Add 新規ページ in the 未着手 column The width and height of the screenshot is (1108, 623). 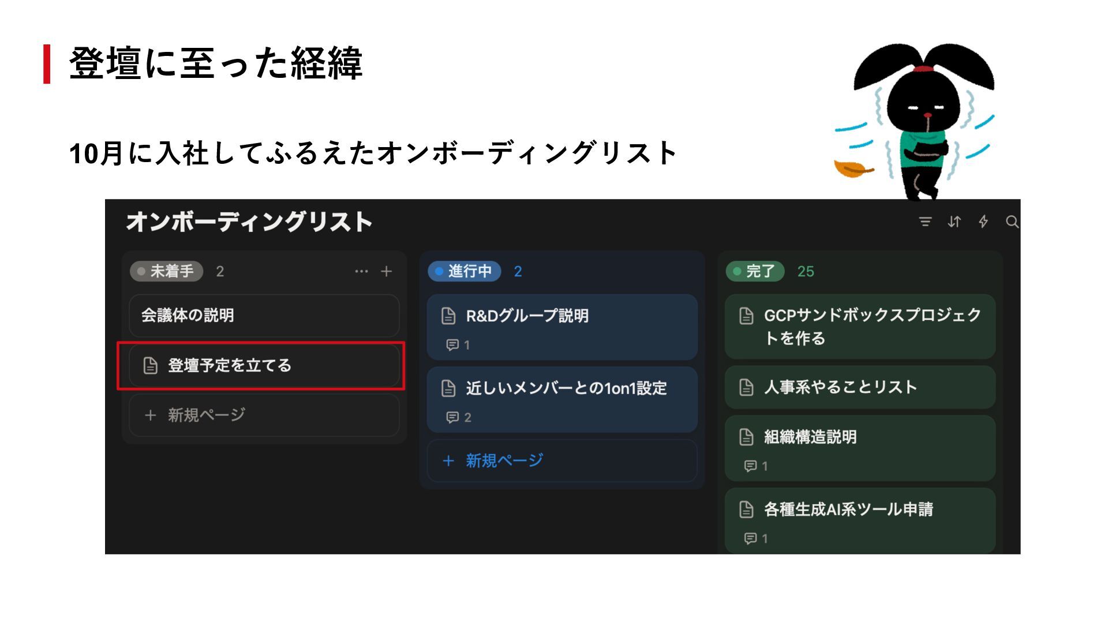point(206,415)
